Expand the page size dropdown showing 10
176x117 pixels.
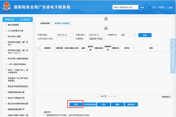point(115,96)
